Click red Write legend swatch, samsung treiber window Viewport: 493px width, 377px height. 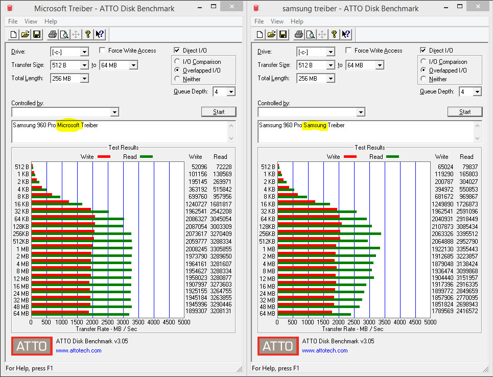350,157
